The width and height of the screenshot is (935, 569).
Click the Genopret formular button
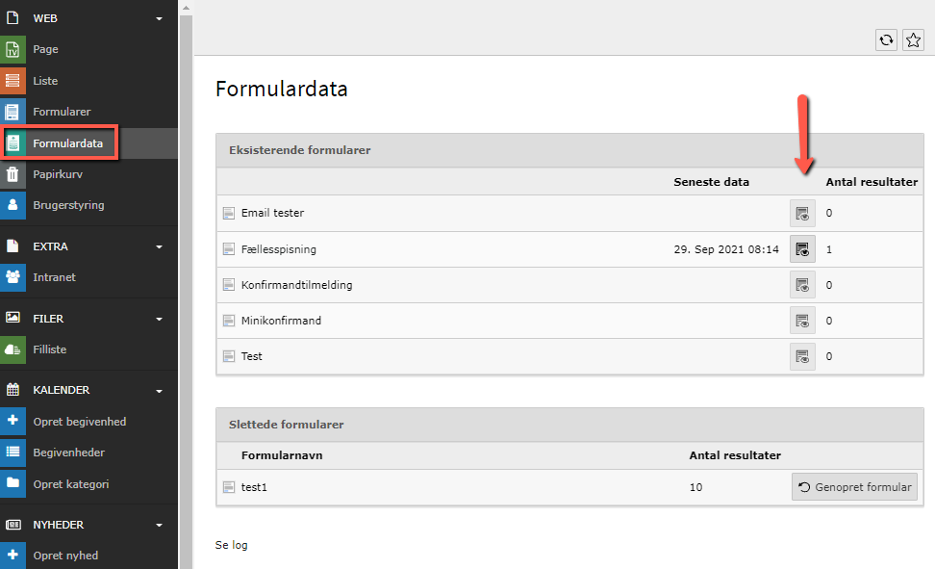pos(854,487)
